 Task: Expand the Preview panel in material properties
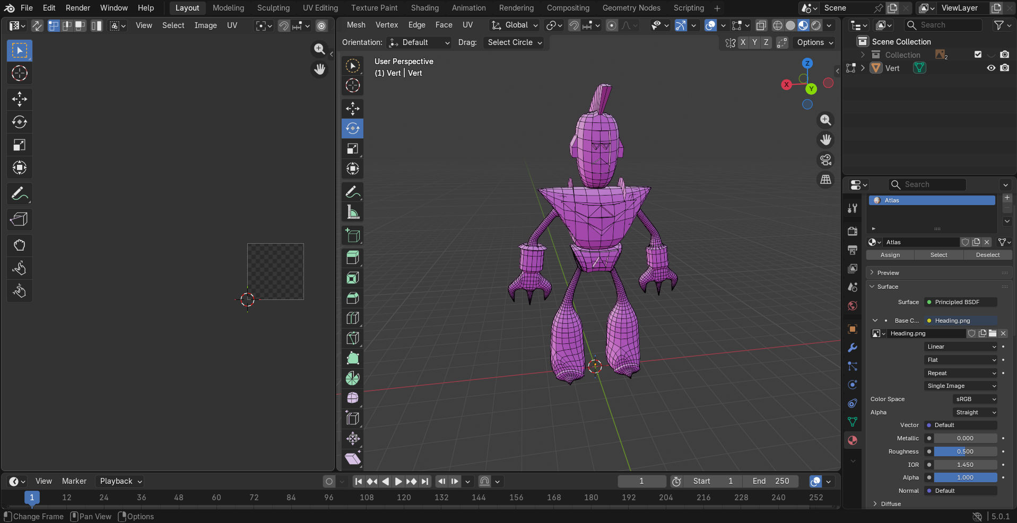click(x=888, y=273)
